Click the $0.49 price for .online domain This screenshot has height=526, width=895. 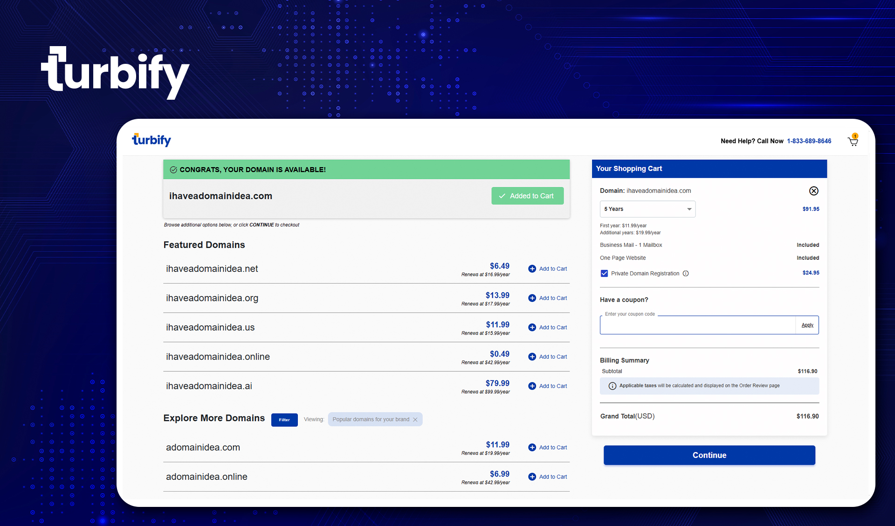click(499, 354)
